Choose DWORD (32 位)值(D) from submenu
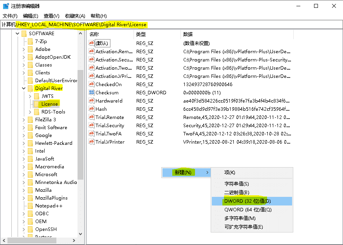 click(x=247, y=201)
